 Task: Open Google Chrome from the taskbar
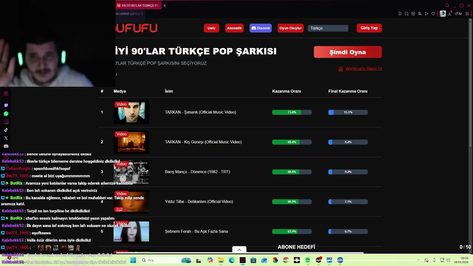coord(286,260)
